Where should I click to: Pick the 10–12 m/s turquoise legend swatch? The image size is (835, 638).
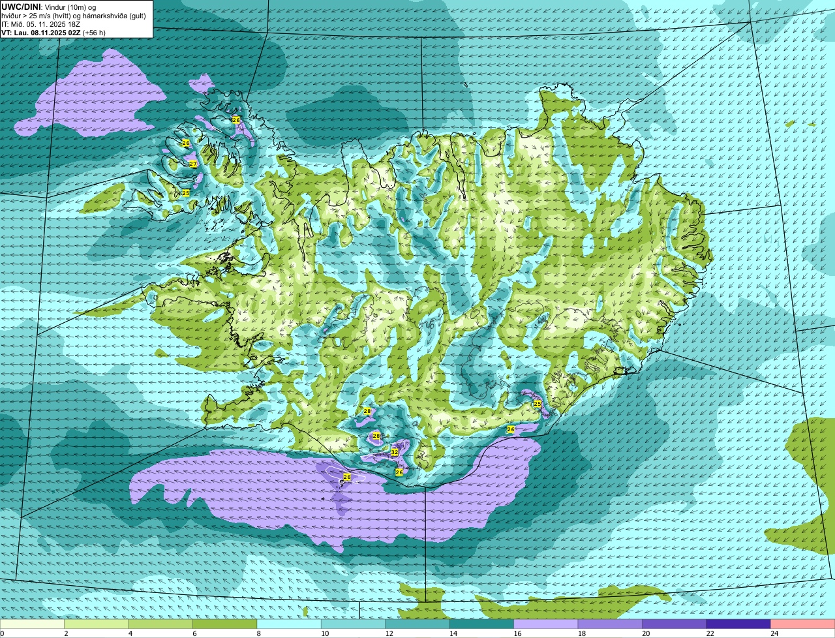tap(354, 624)
